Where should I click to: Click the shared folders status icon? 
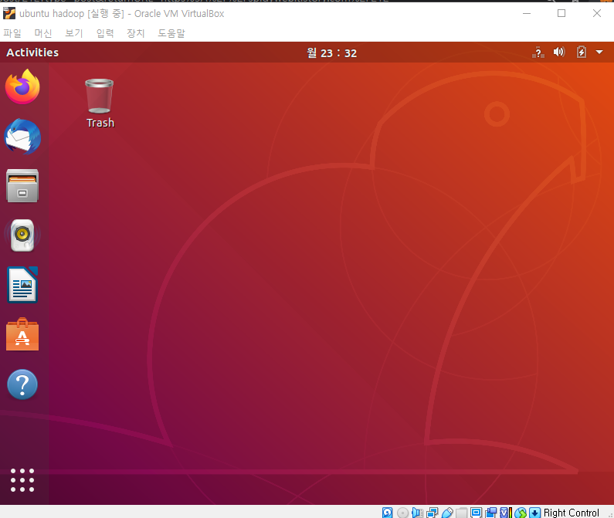(461, 513)
